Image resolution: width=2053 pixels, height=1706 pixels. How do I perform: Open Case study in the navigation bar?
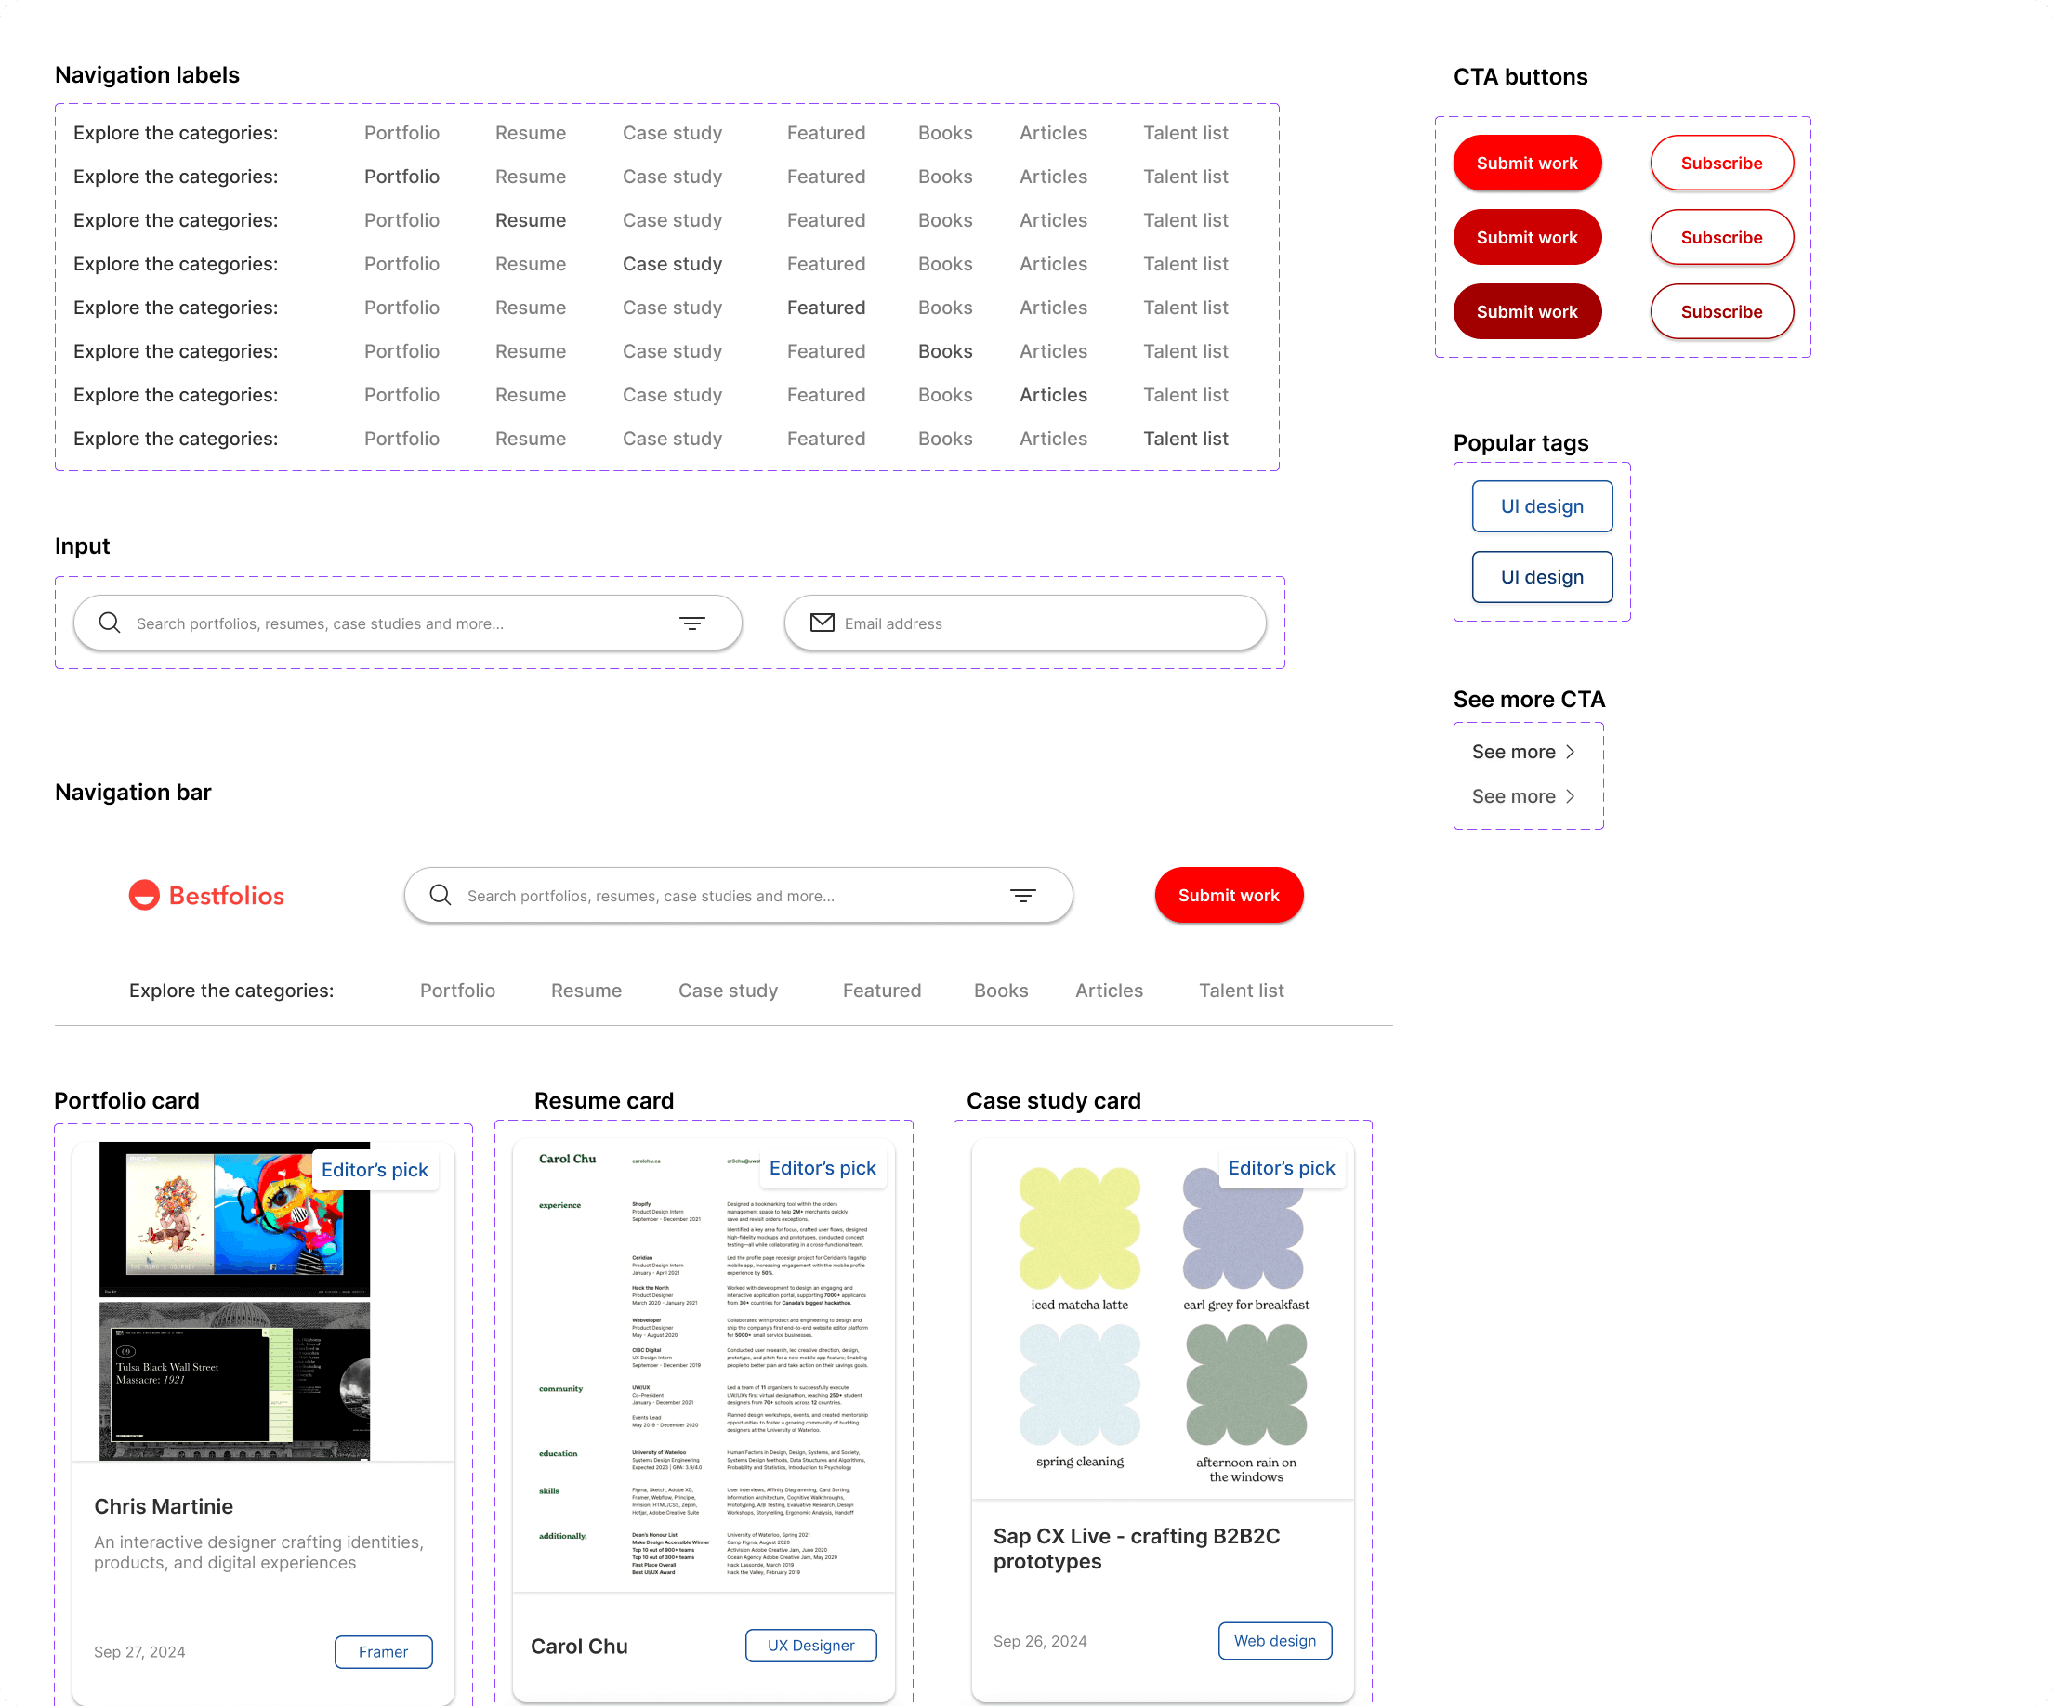[729, 991]
